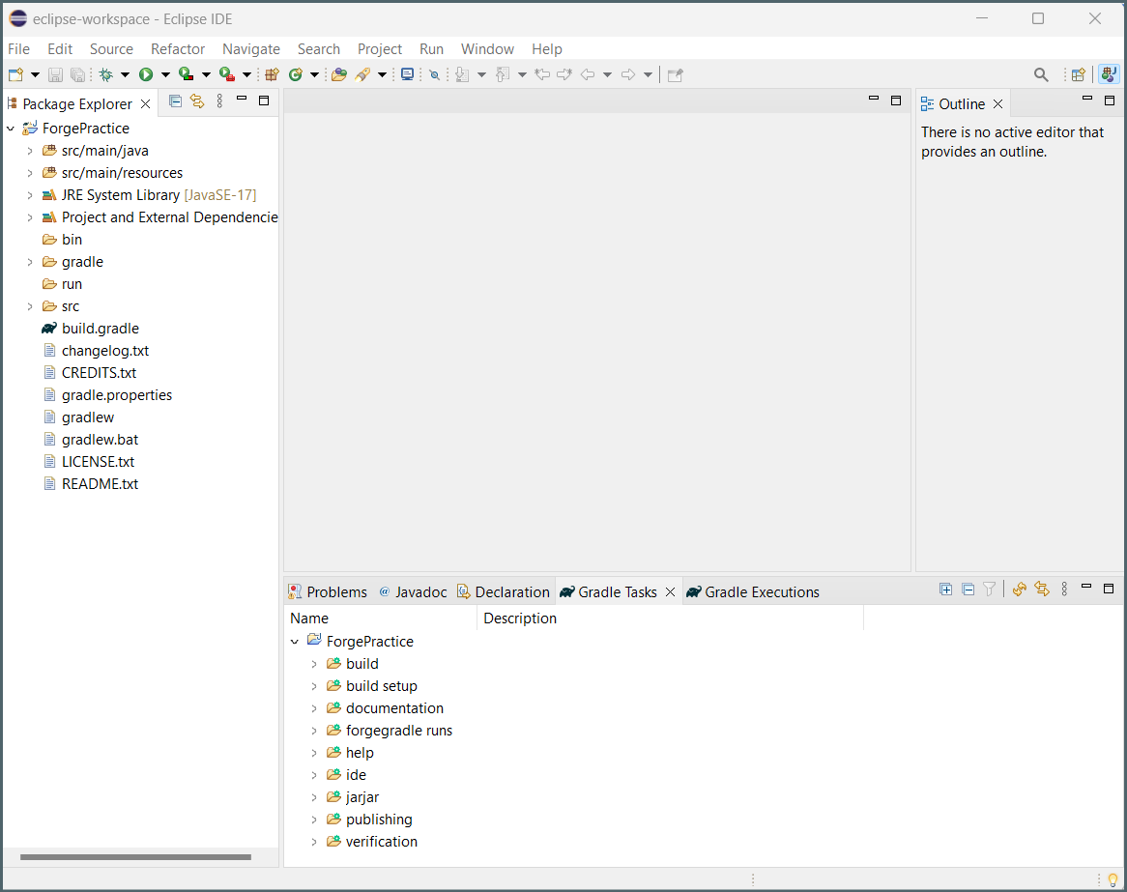Run the project with green play icon
1127x892 pixels.
146,74
